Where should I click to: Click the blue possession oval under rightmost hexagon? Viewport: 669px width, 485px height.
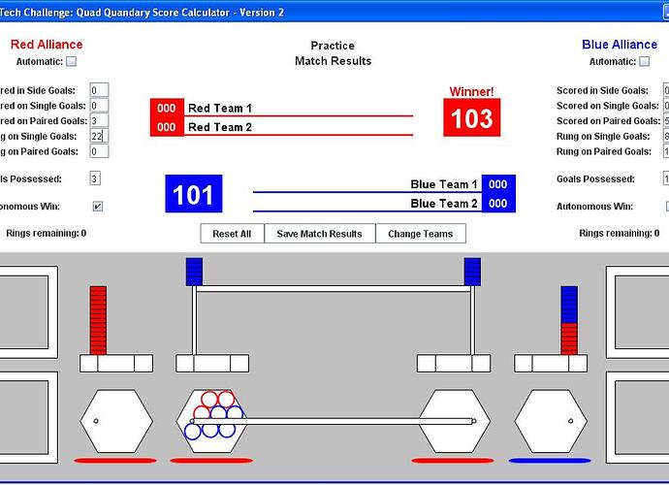(550, 461)
